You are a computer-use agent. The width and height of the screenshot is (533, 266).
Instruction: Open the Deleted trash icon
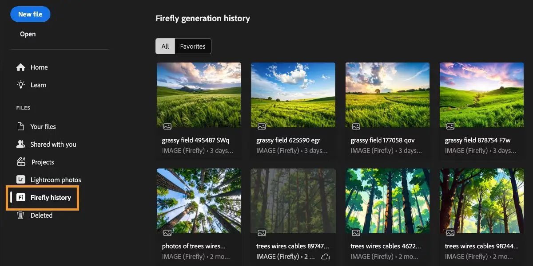(x=21, y=215)
